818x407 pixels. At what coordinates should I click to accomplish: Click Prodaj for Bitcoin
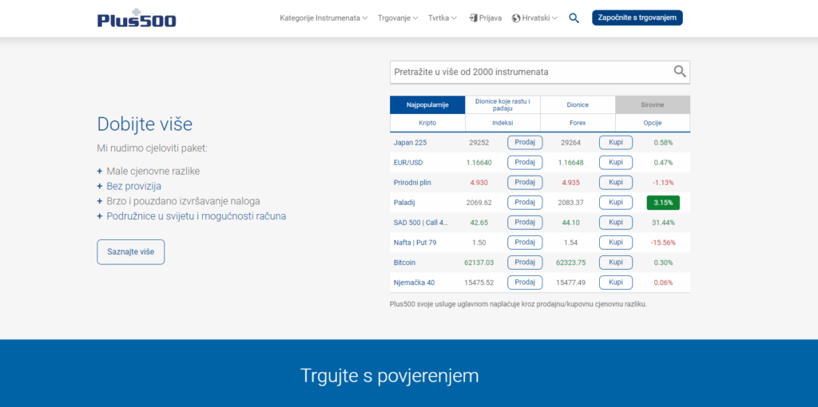coord(524,263)
